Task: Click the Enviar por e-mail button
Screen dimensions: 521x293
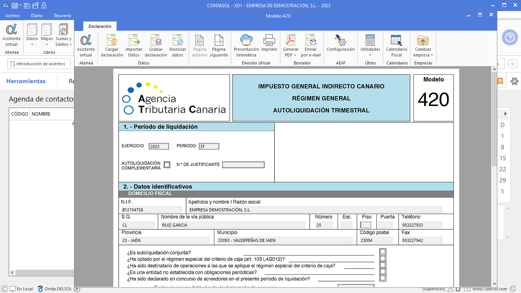Action: (311, 45)
